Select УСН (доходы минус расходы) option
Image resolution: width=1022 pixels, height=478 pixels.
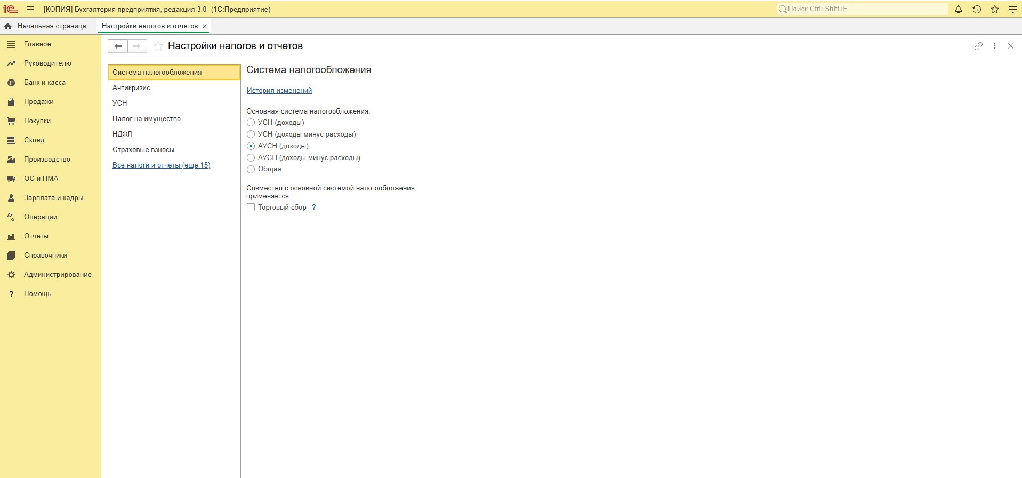coord(251,134)
